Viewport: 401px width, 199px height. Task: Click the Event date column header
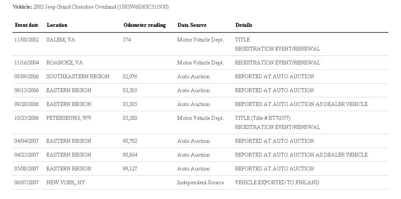27,25
